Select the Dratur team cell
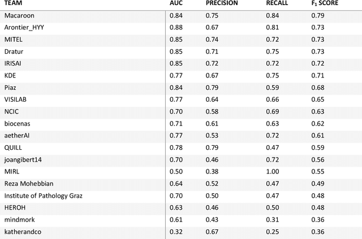This screenshot has height=239, width=362. point(14,51)
